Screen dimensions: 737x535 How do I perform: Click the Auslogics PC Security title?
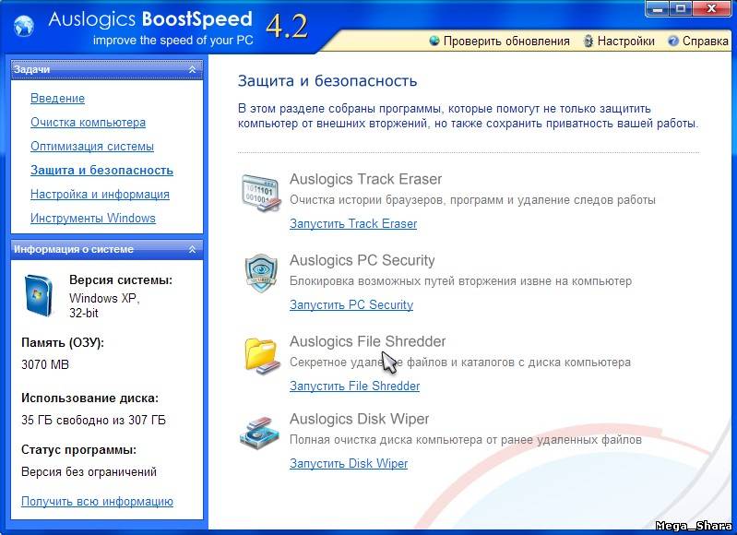(362, 260)
